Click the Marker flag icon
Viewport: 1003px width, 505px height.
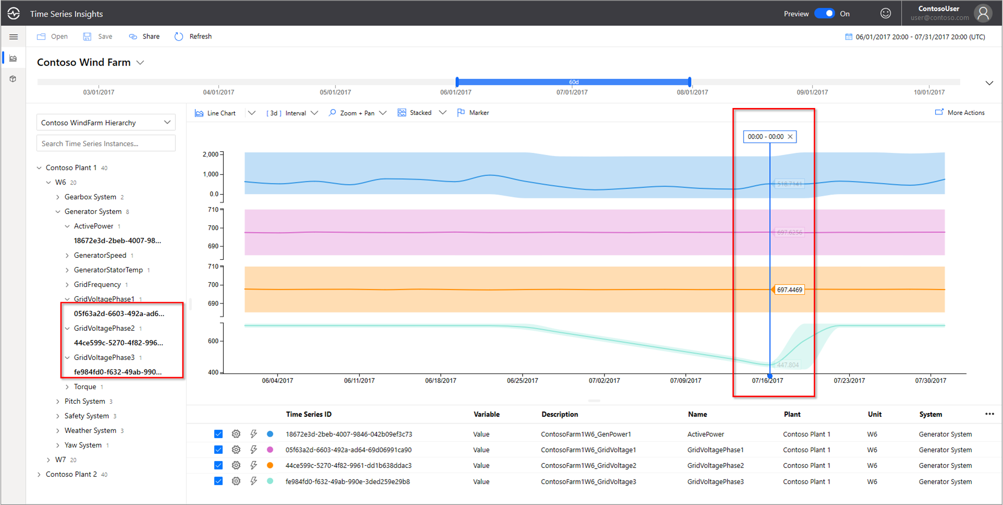pyautogui.click(x=461, y=113)
